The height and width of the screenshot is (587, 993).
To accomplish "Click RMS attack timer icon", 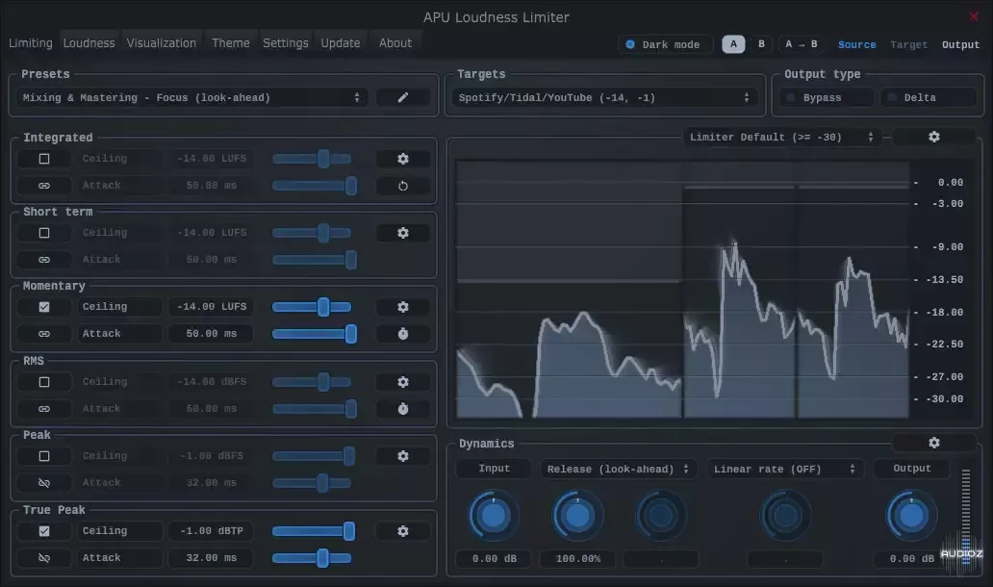I will (403, 409).
